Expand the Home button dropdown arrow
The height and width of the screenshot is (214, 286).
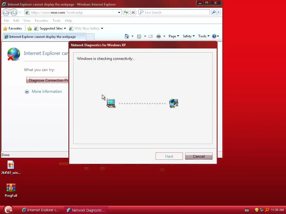click(133, 36)
